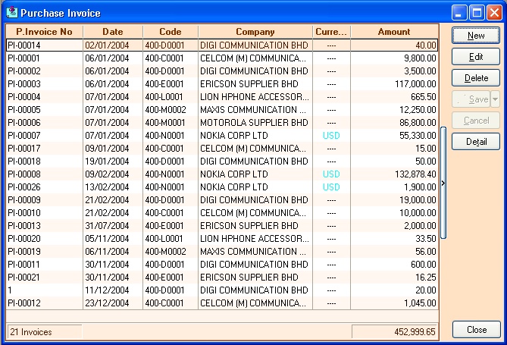507x345 pixels.
Task: Click amount 117,000.00 cell
Action: point(394,84)
